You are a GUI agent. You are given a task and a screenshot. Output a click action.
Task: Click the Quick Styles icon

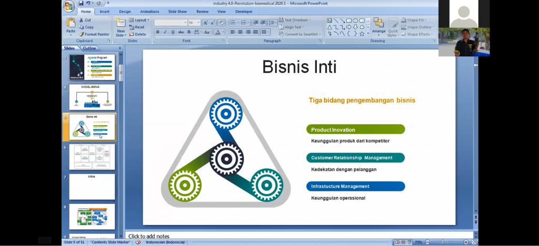393,26
